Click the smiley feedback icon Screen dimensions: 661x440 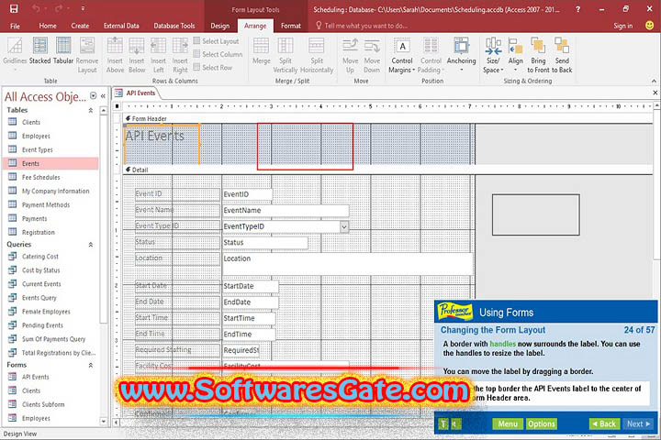650,26
